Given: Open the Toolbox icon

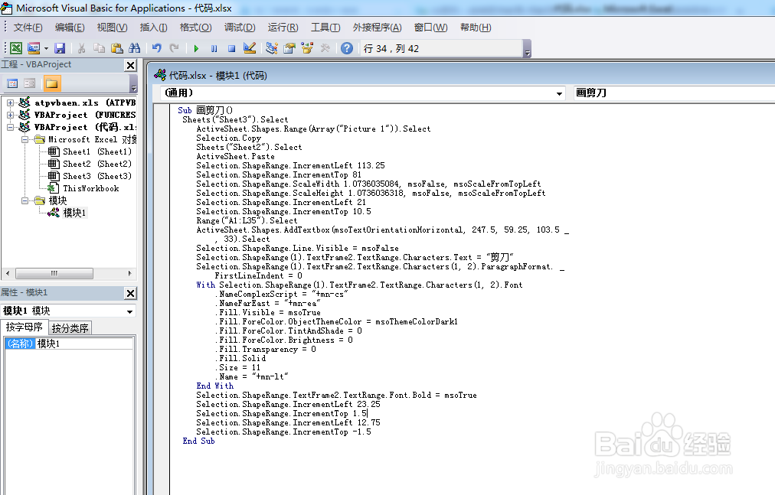Looking at the screenshot, I should tap(325, 48).
